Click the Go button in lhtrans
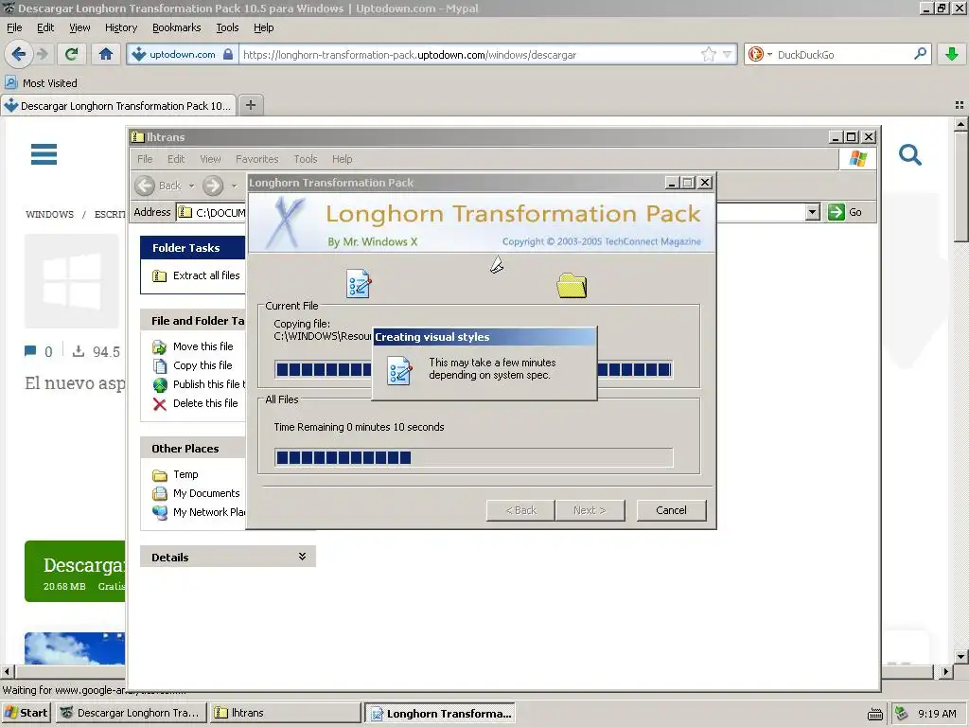 click(x=845, y=212)
